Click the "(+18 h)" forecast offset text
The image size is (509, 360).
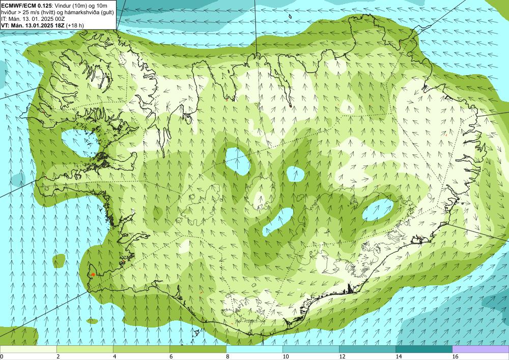(x=74, y=25)
